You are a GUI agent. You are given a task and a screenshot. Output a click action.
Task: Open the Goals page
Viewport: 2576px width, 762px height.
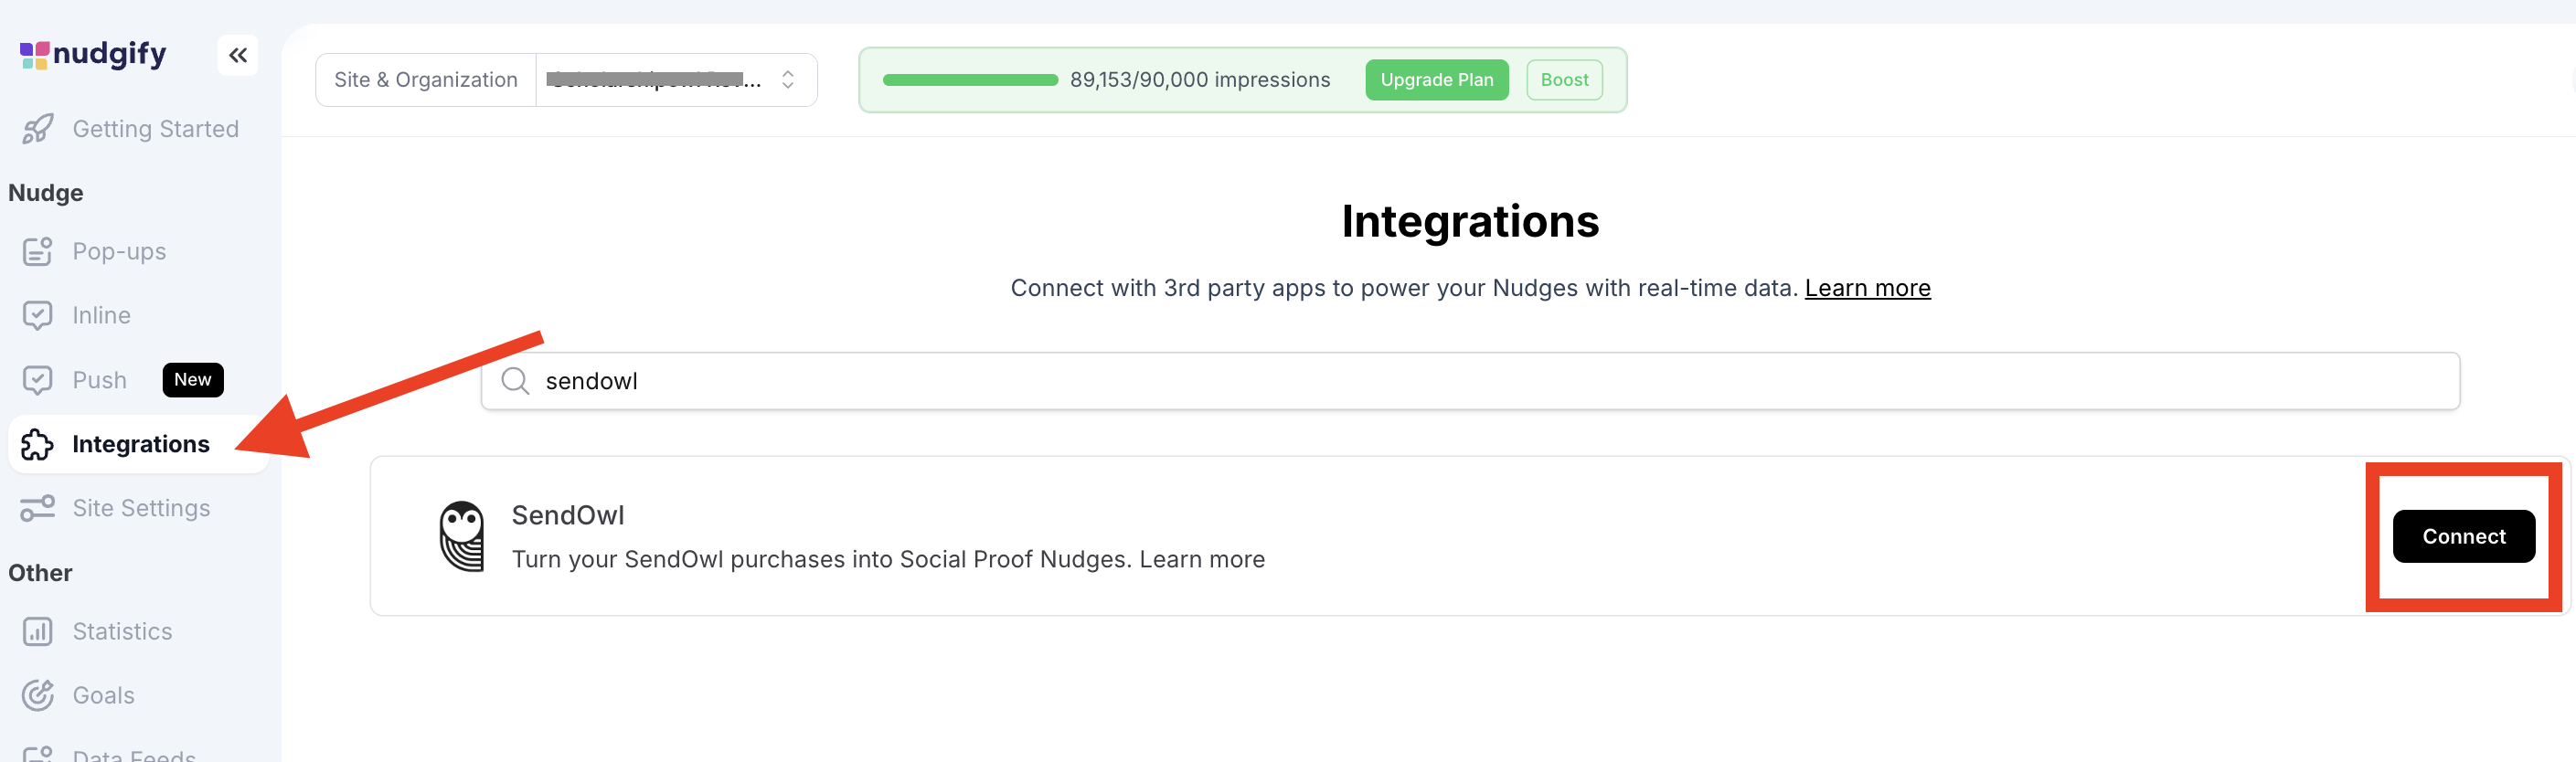click(139, 695)
